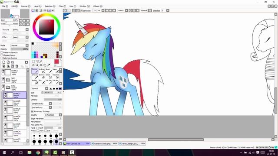
Task: Toggle Selection Source option
Action: (2, 58)
